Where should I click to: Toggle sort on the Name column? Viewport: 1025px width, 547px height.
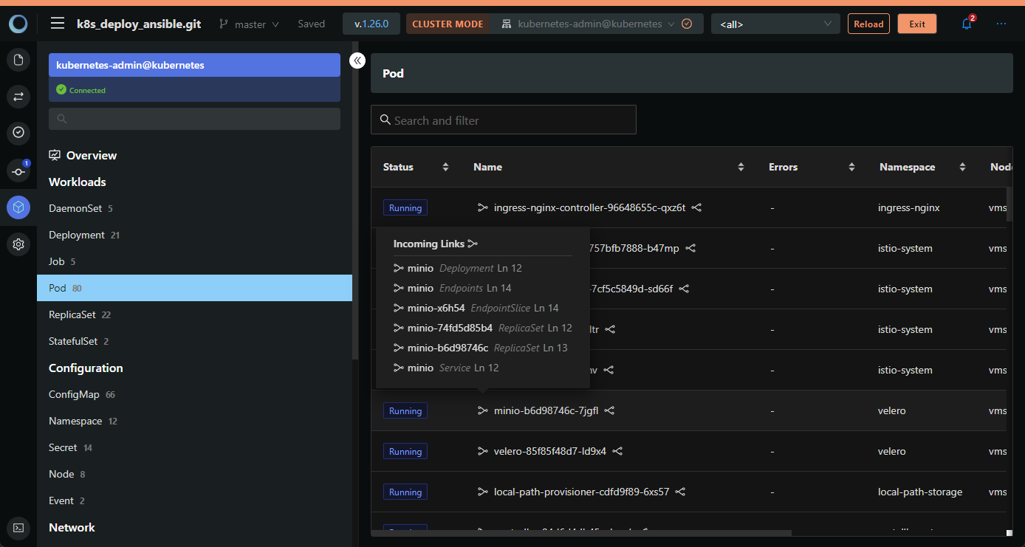click(x=741, y=168)
